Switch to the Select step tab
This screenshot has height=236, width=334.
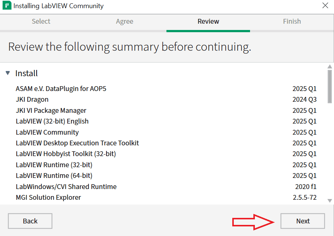(41, 21)
